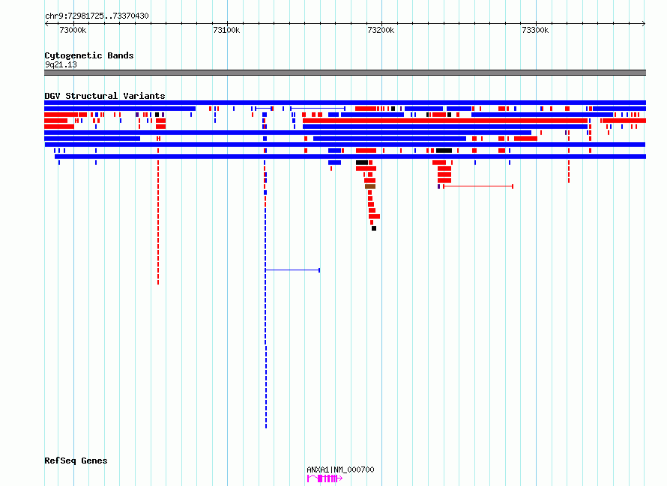
Task: Select the thin red capped variant line near 73250k
Action: click(x=478, y=186)
